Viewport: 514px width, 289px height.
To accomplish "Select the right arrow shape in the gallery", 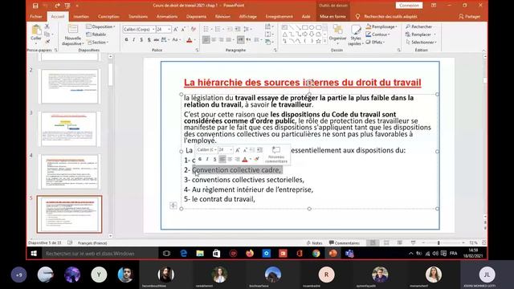I will [305, 34].
